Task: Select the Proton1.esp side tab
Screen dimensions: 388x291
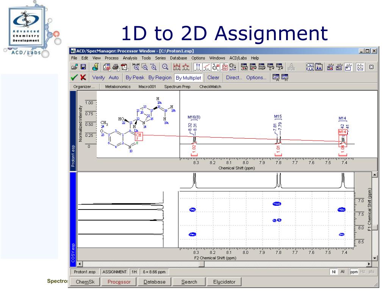Action: coord(73,131)
